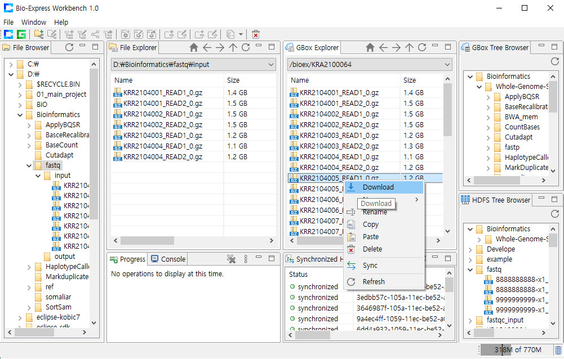
Task: Go forward in GBox Explorer panel
Action: tap(396, 47)
